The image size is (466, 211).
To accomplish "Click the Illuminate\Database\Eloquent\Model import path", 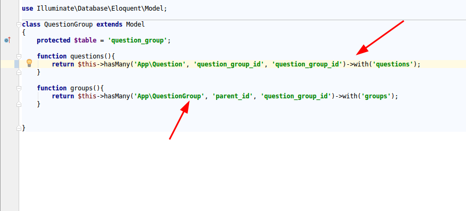I will click(x=100, y=9).
